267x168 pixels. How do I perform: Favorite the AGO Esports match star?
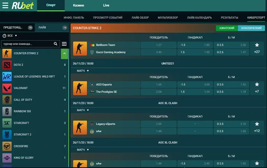pos(257,84)
